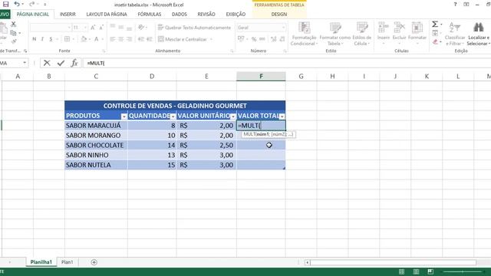This screenshot has height=276, width=491.
Task: Open the font color A button
Action: click(x=97, y=39)
